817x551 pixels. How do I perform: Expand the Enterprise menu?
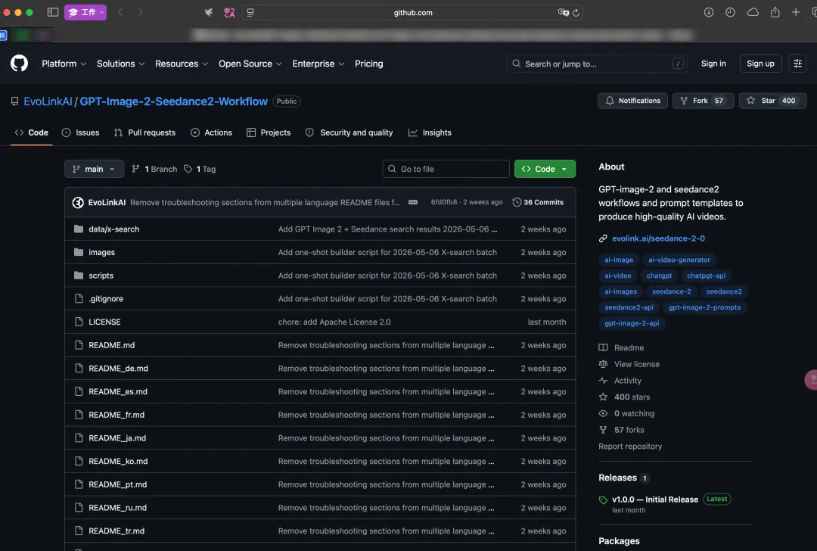pyautogui.click(x=318, y=64)
